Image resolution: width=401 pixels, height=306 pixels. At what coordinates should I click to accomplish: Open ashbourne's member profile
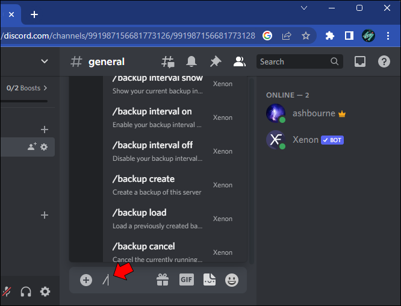pos(306,113)
